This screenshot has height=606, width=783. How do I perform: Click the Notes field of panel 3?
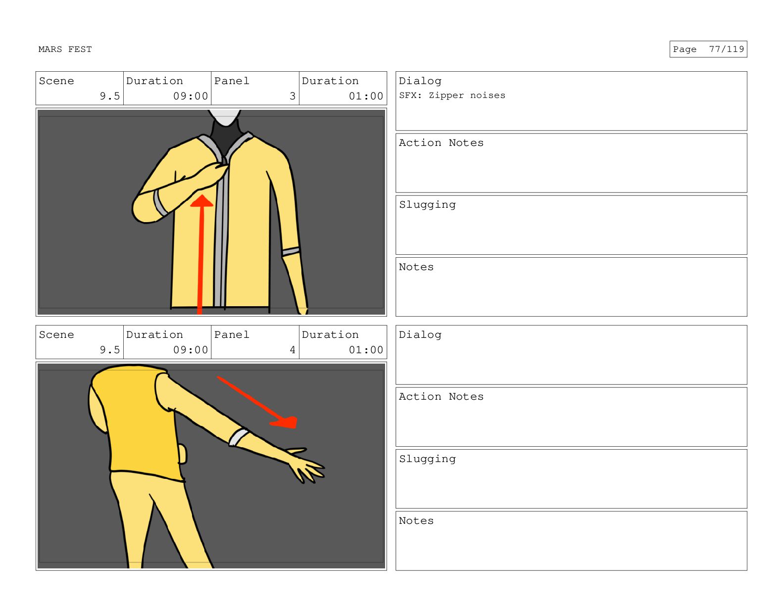pos(571,287)
